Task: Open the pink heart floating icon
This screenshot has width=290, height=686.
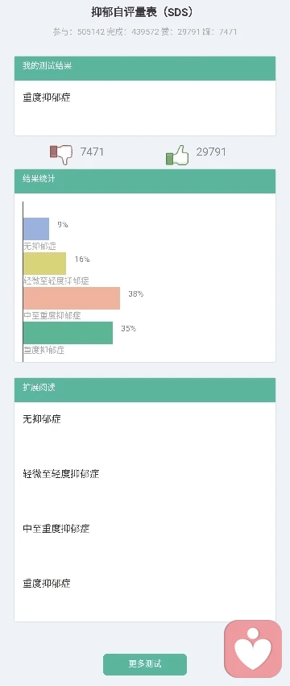Action: pos(253,649)
